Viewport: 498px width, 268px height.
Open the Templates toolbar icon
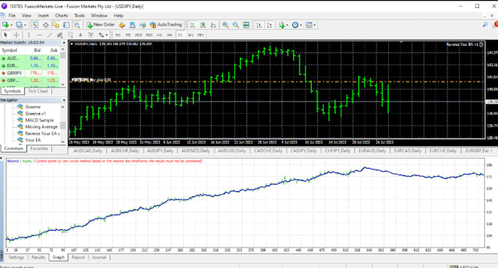tap(309, 25)
